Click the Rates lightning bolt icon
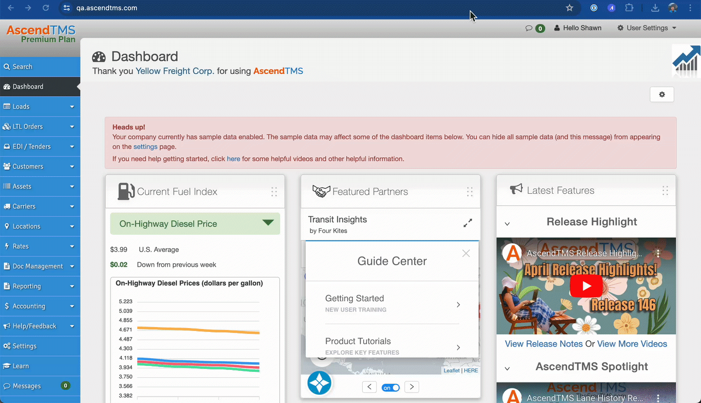The width and height of the screenshot is (701, 403). click(x=7, y=246)
